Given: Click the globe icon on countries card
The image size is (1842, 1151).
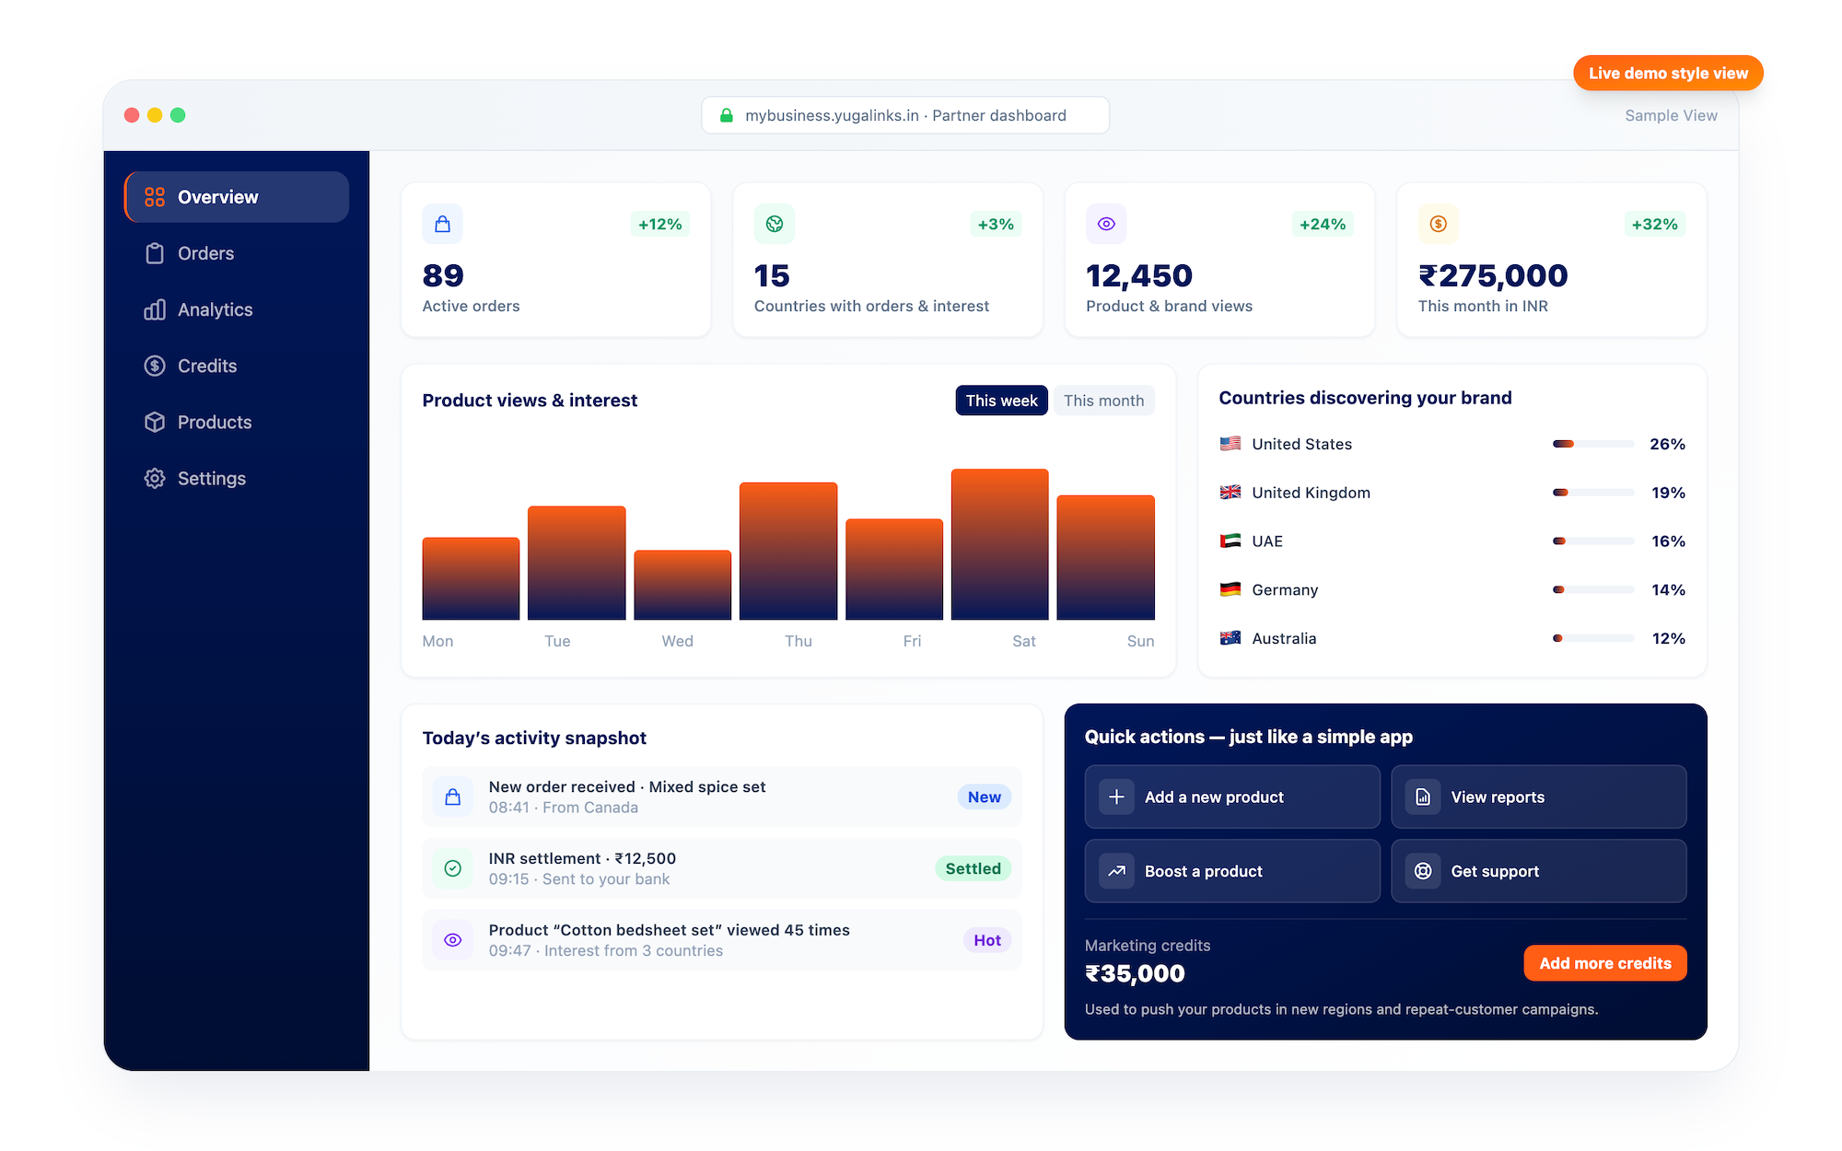Looking at the screenshot, I should pos(775,223).
